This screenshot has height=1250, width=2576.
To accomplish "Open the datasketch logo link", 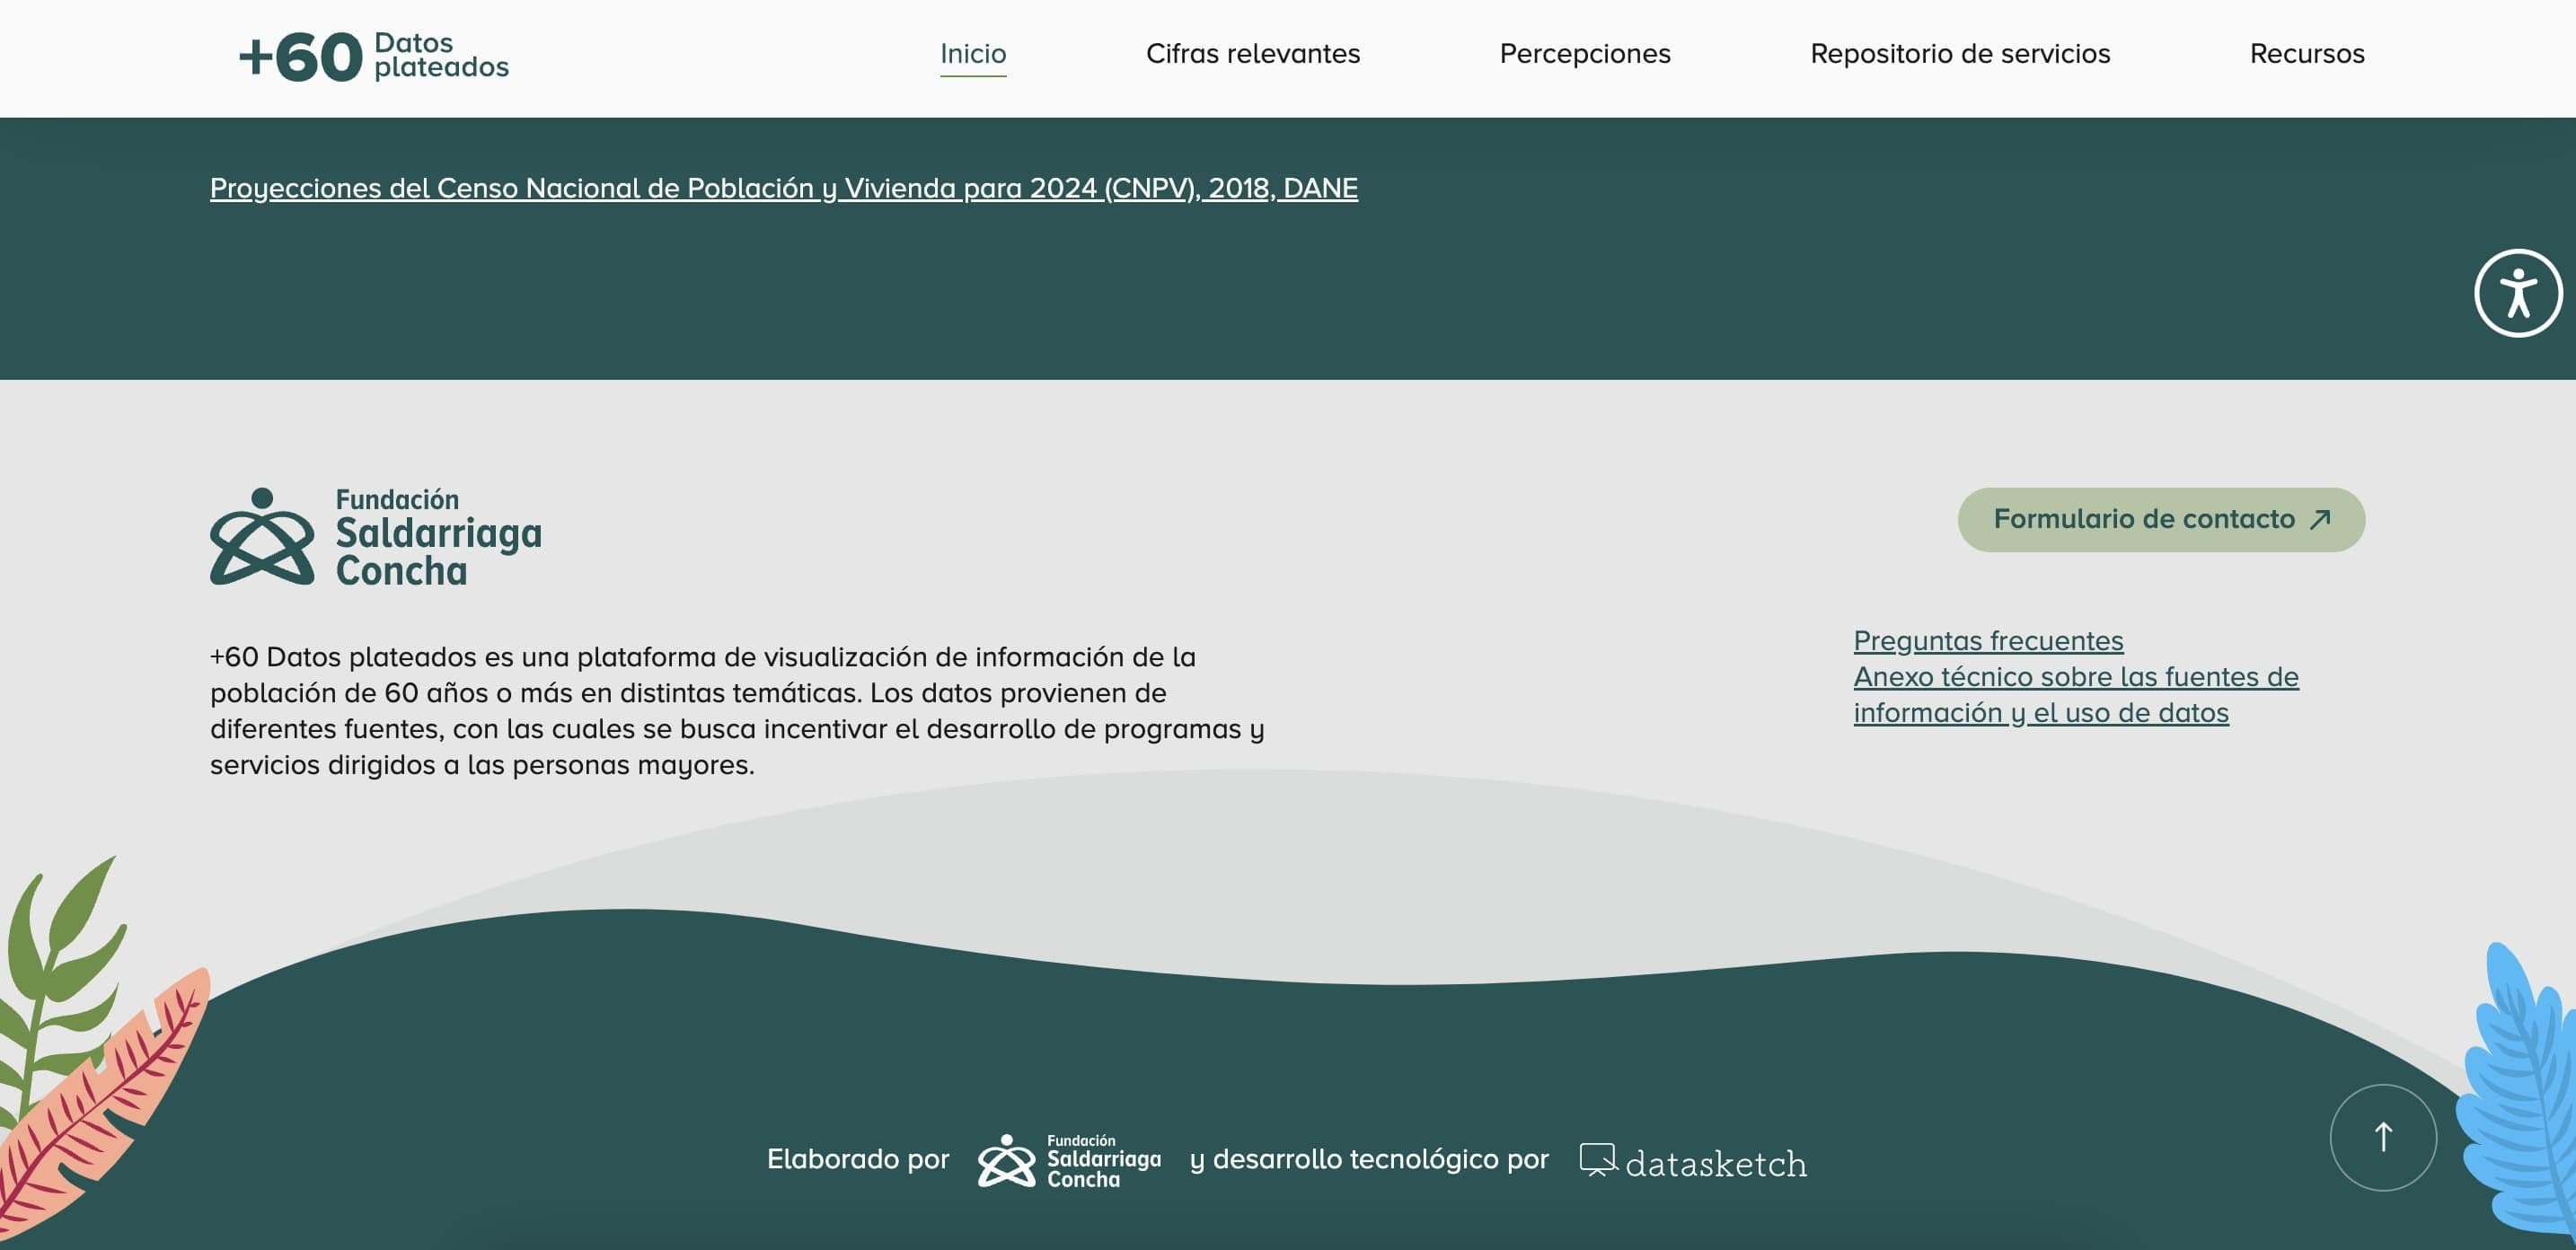I will [x=1693, y=1162].
